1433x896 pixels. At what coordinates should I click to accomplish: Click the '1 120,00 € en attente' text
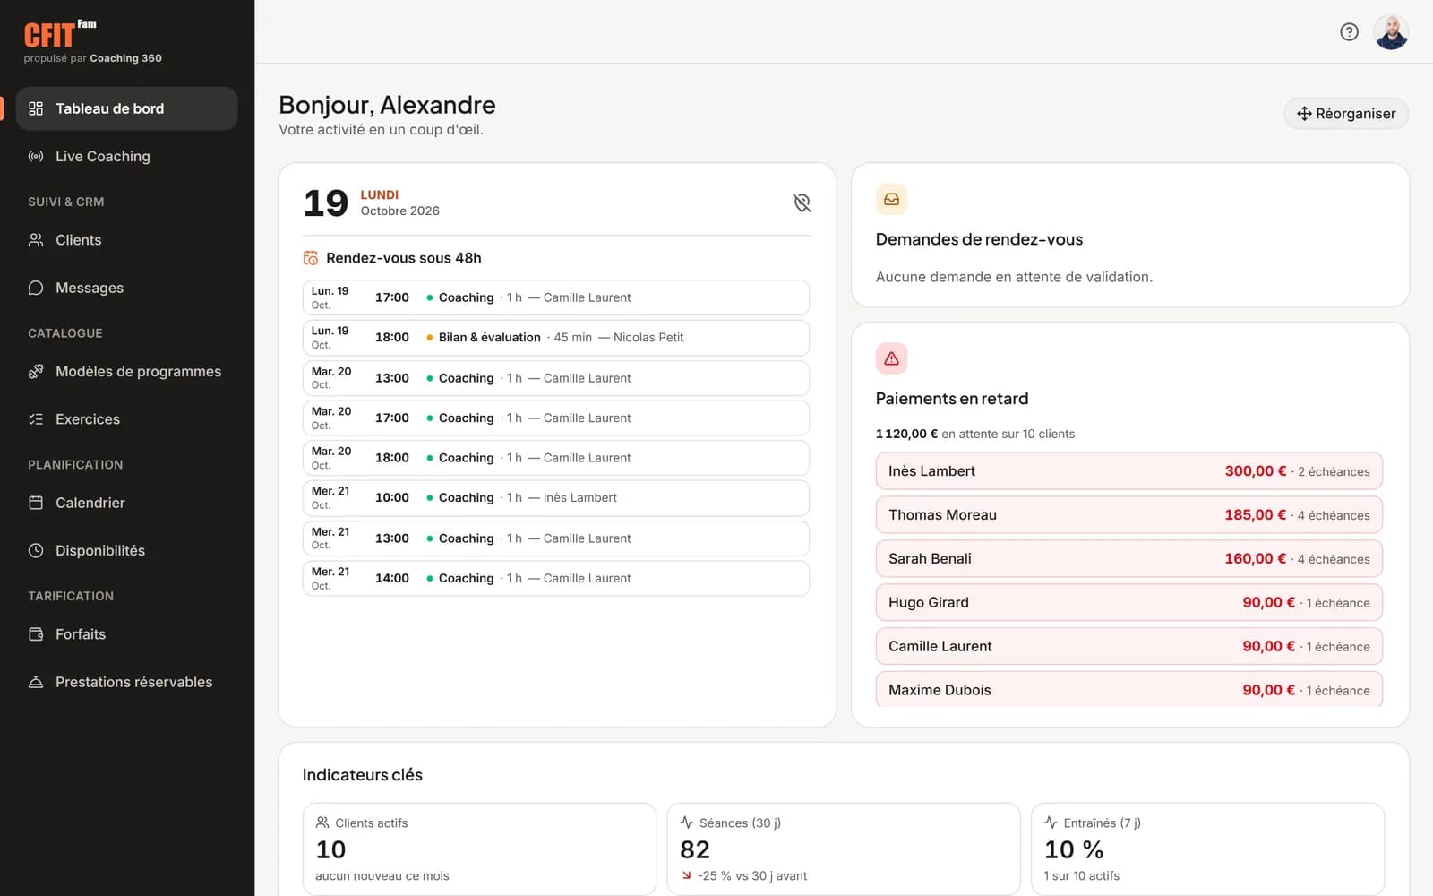[975, 434]
